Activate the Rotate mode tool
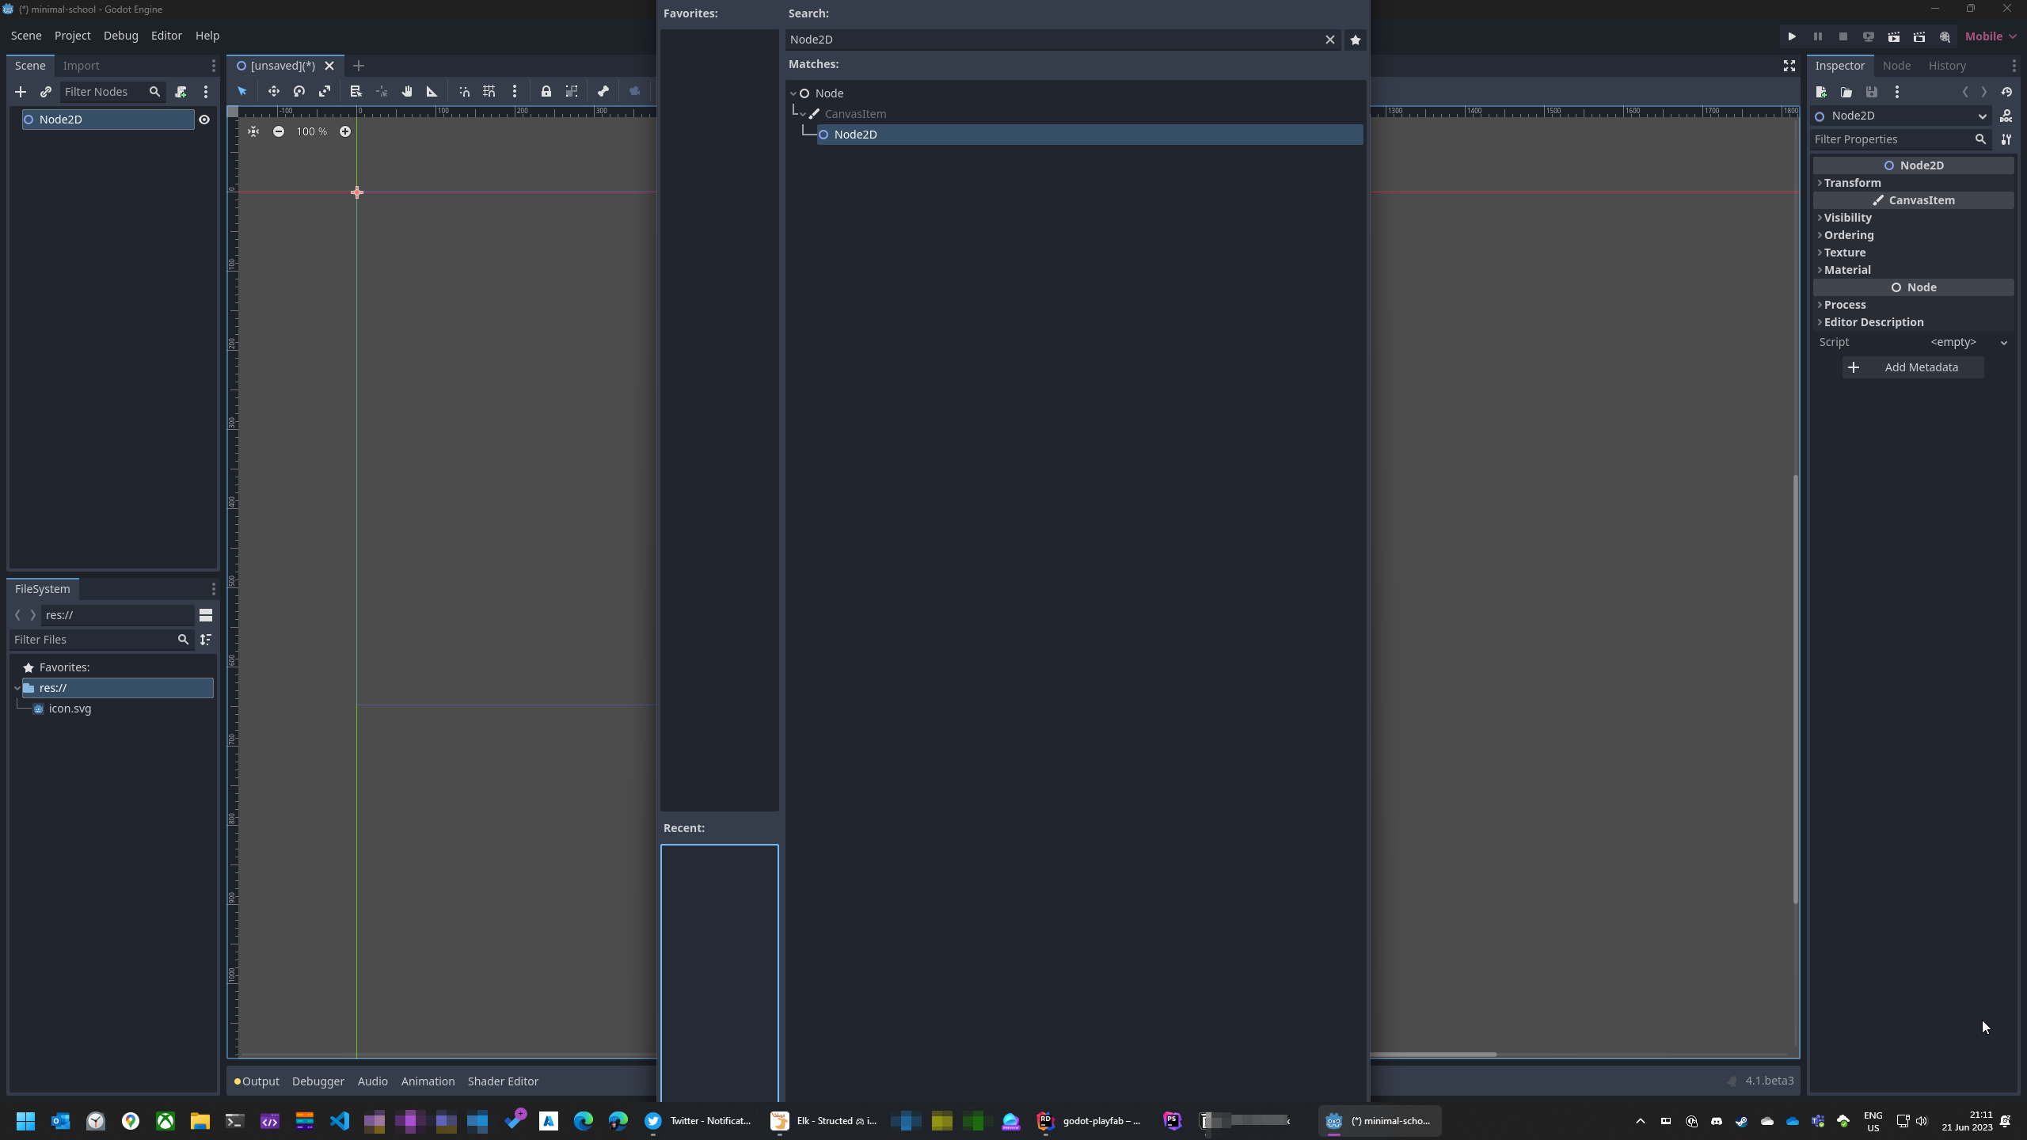Viewport: 2027px width, 1140px height. pyautogui.click(x=299, y=92)
